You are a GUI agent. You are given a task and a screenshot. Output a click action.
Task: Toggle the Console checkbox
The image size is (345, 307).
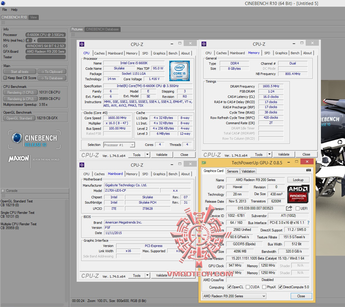tap(3, 191)
